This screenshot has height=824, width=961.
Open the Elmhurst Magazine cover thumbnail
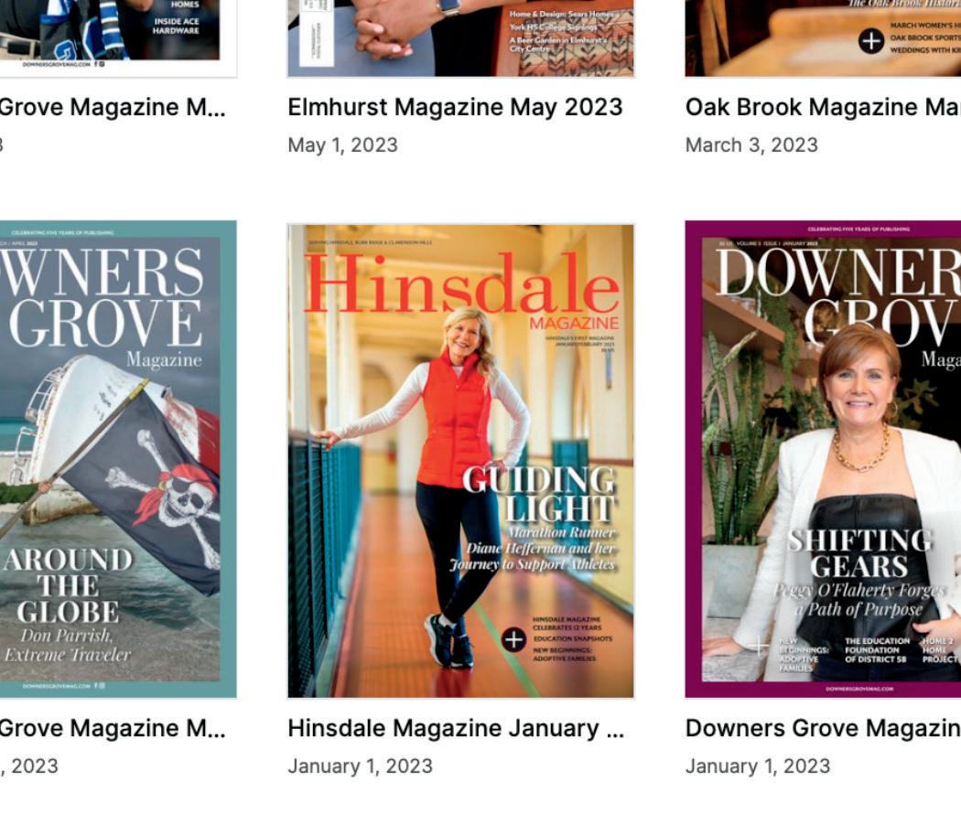461,38
